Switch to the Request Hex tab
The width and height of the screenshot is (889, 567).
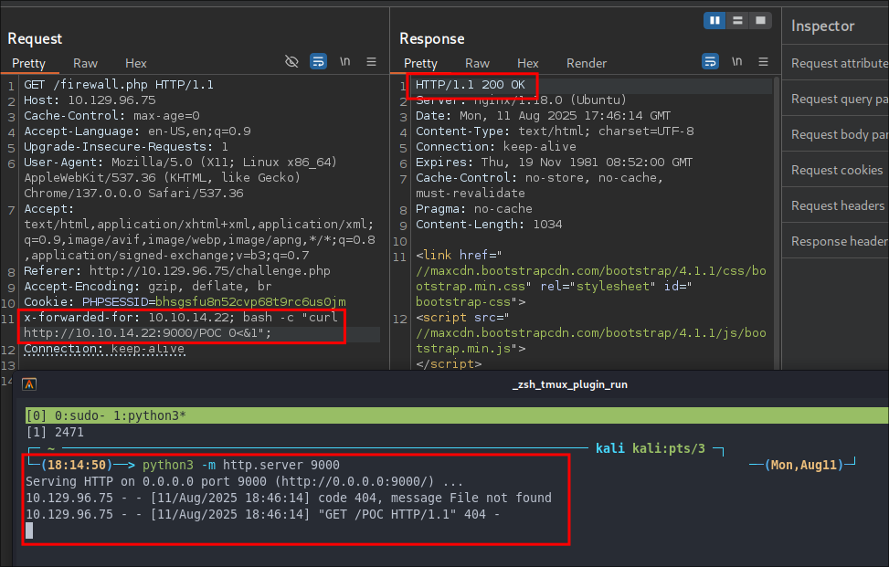point(135,63)
